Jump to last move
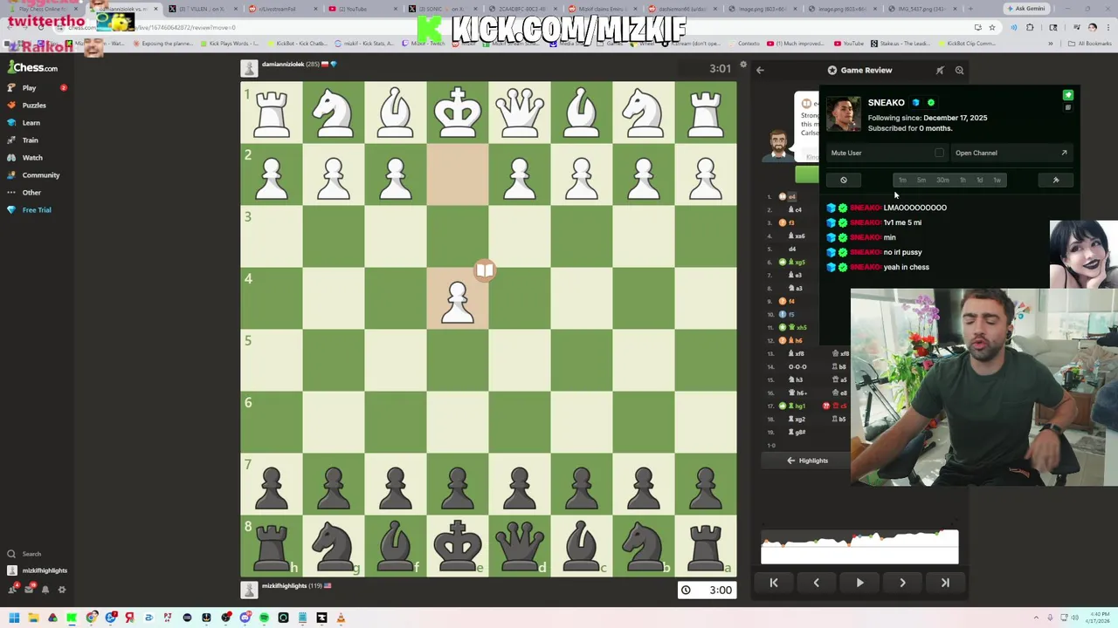1118x628 pixels. 945,583
